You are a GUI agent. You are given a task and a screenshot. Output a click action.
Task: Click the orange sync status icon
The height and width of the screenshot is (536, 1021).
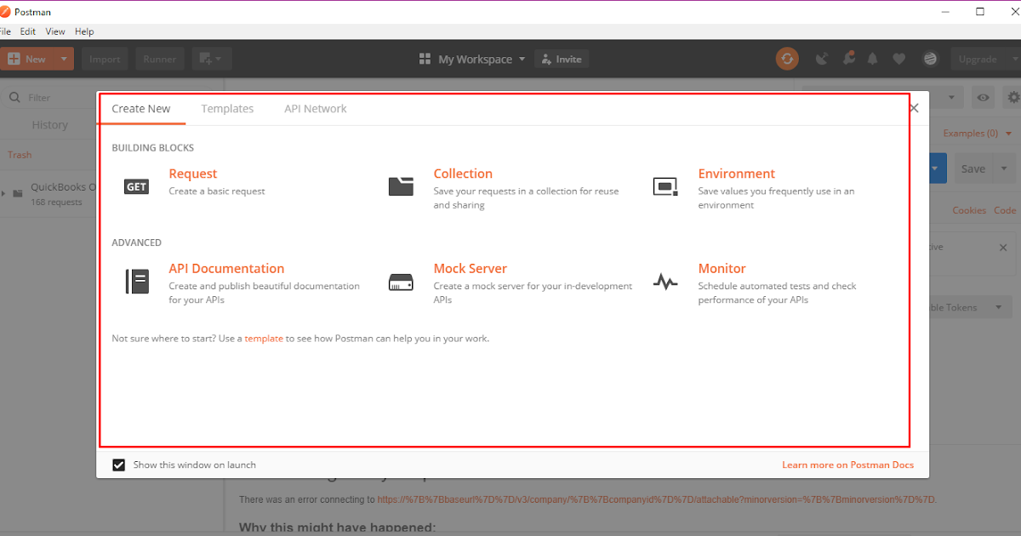point(786,59)
